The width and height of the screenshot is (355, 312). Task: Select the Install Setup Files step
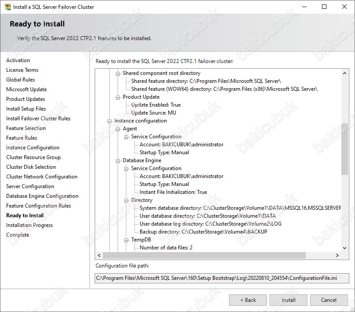click(x=26, y=109)
